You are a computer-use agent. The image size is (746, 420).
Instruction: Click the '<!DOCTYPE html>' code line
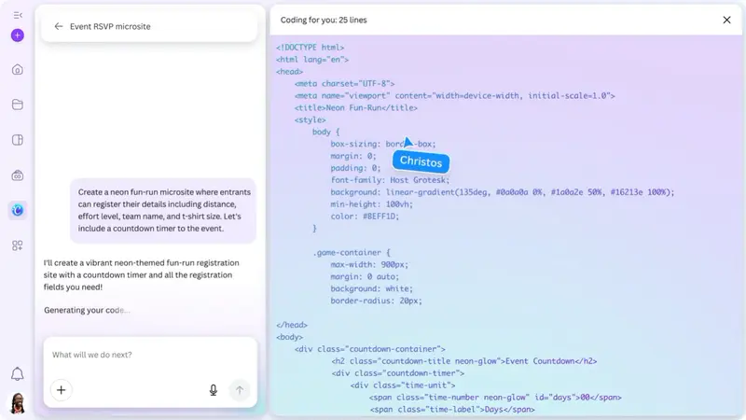click(x=310, y=48)
